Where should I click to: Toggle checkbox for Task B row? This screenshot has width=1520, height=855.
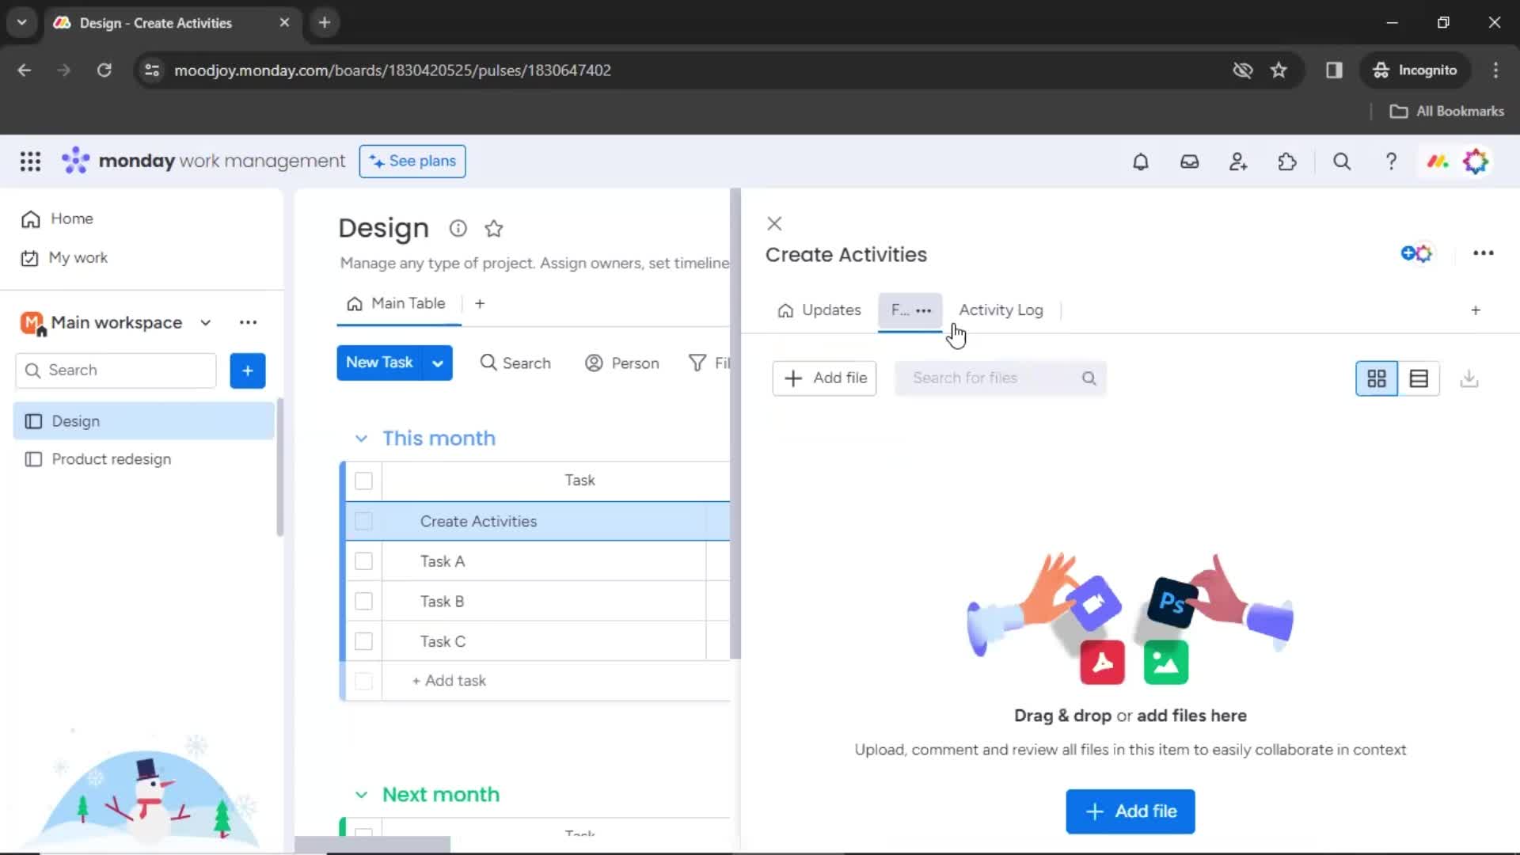click(x=364, y=600)
